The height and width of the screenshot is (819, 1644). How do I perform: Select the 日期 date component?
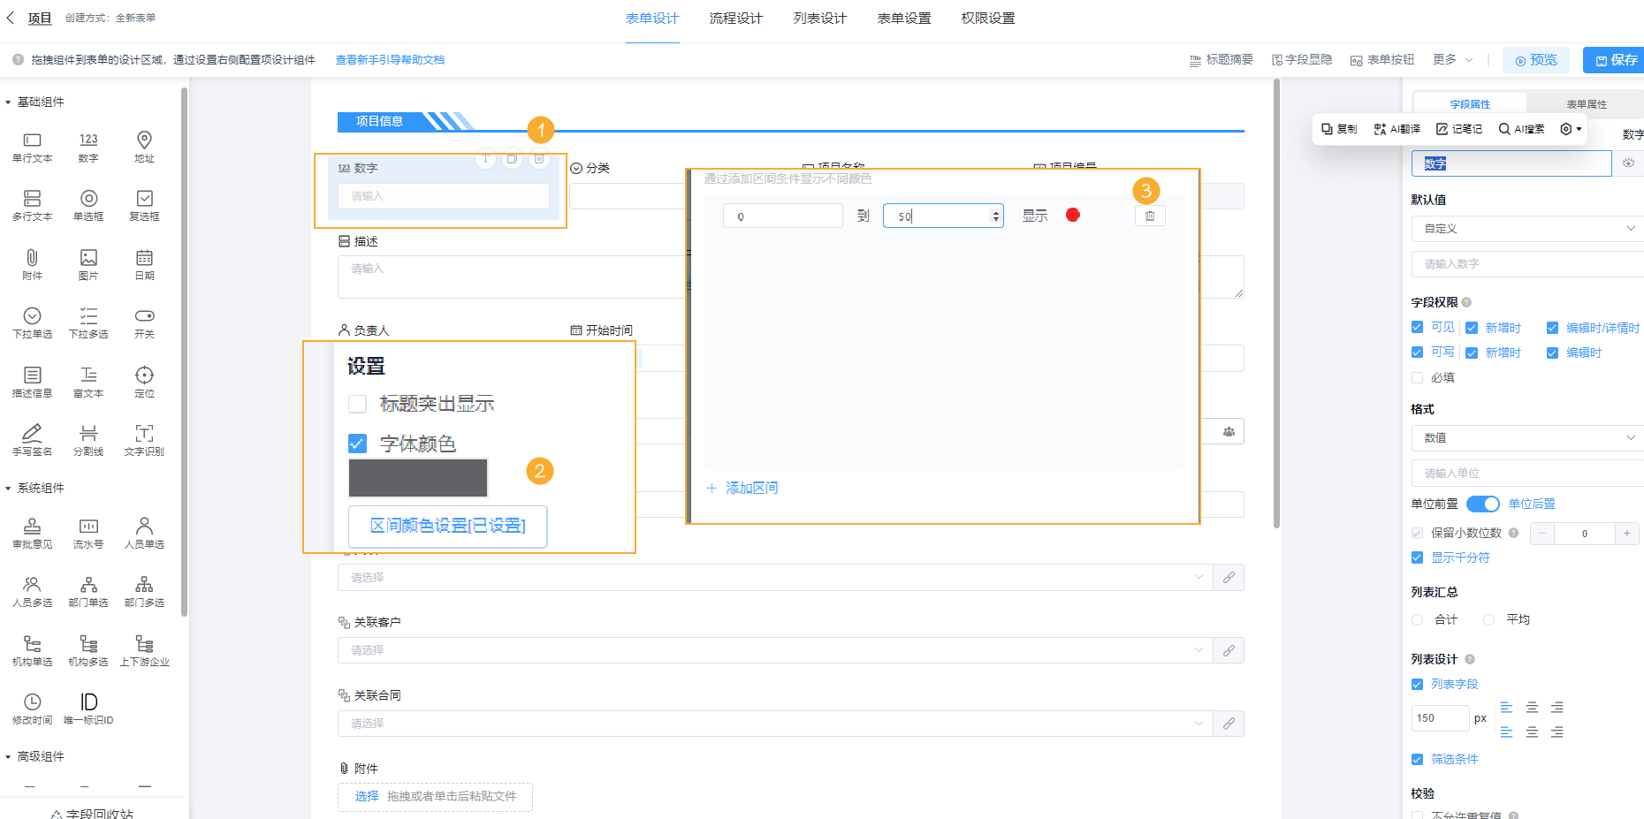click(x=145, y=263)
